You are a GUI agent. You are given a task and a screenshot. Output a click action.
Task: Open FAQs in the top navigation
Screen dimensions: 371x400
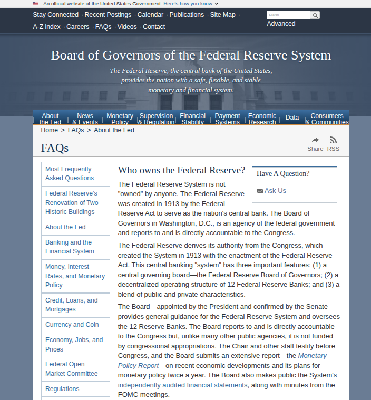[x=103, y=27]
